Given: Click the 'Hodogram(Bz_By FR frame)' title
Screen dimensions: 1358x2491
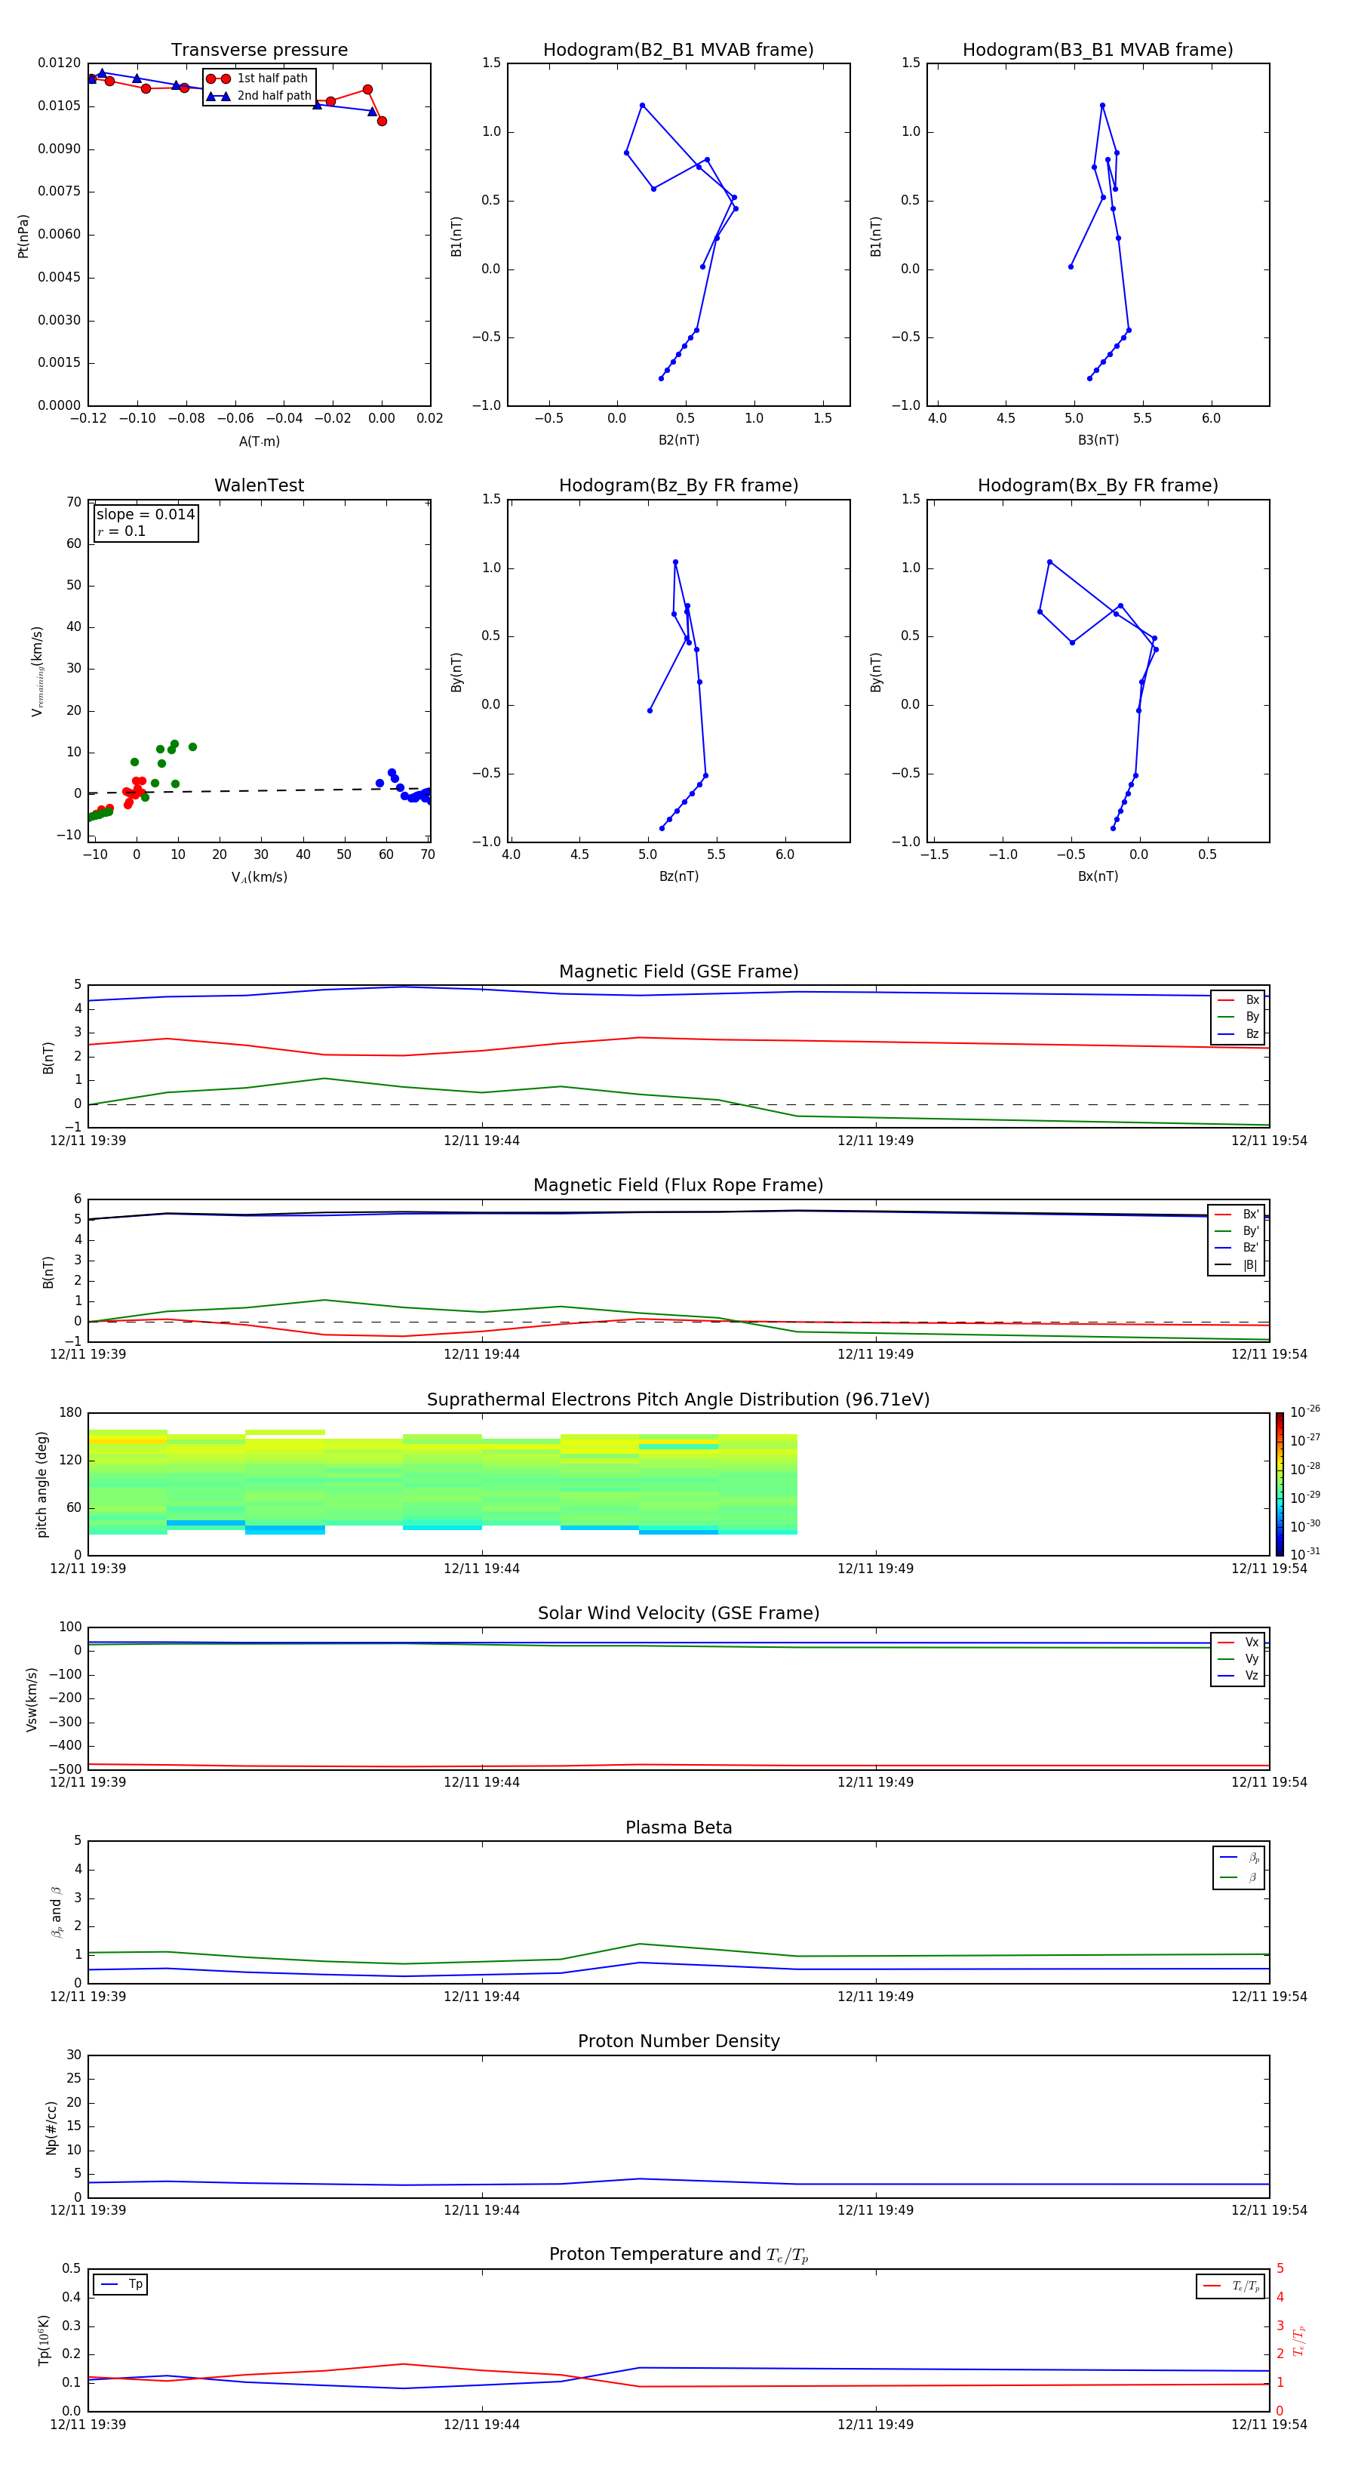Looking at the screenshot, I should pyautogui.click(x=678, y=485).
